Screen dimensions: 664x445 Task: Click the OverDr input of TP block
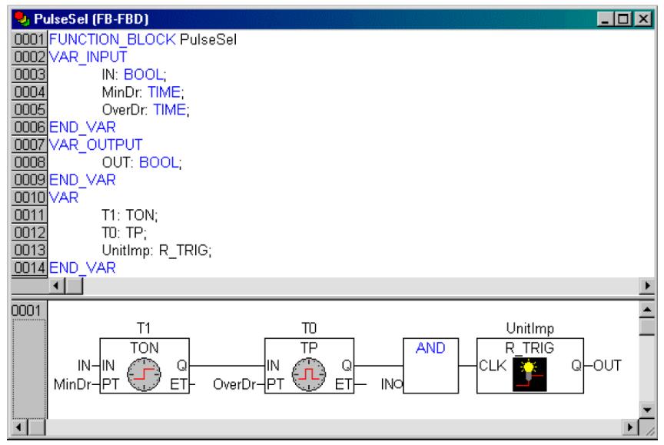pyautogui.click(x=234, y=384)
